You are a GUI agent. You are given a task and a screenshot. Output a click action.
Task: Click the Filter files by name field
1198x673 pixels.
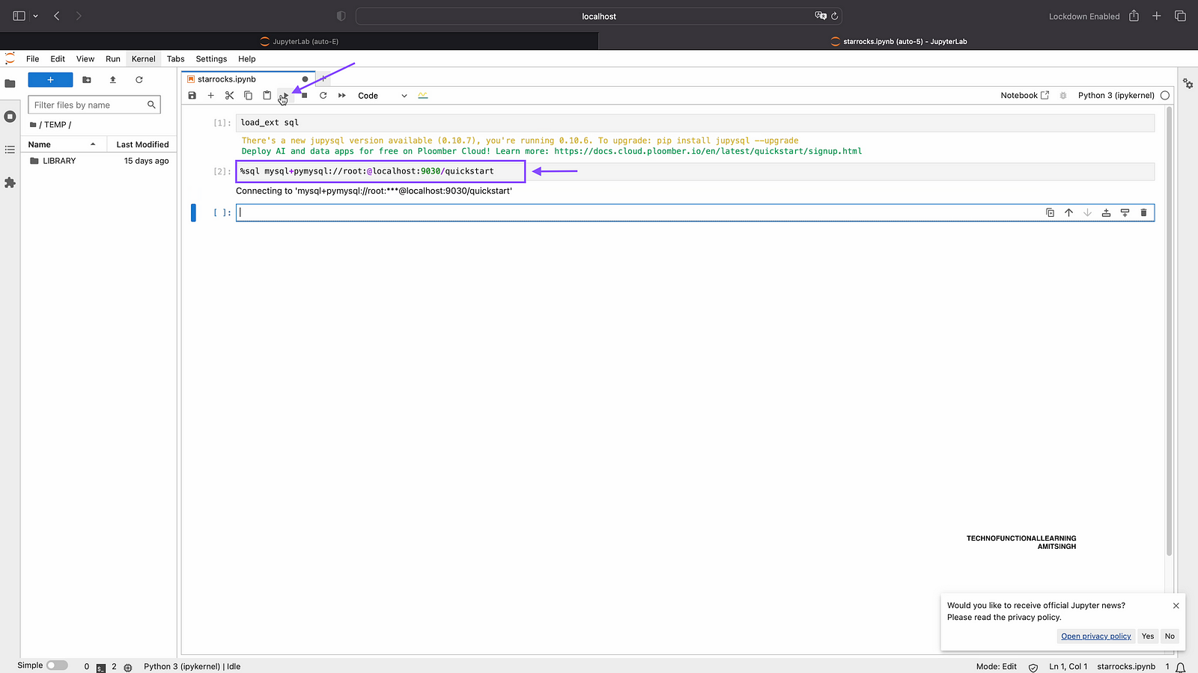coord(88,105)
